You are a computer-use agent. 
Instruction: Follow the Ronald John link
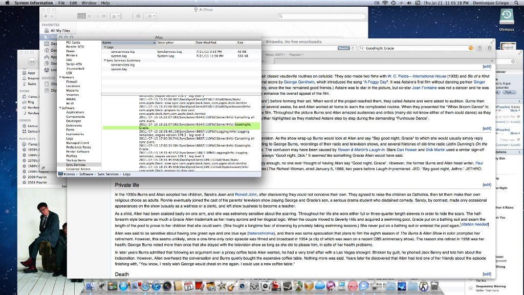[246, 195]
